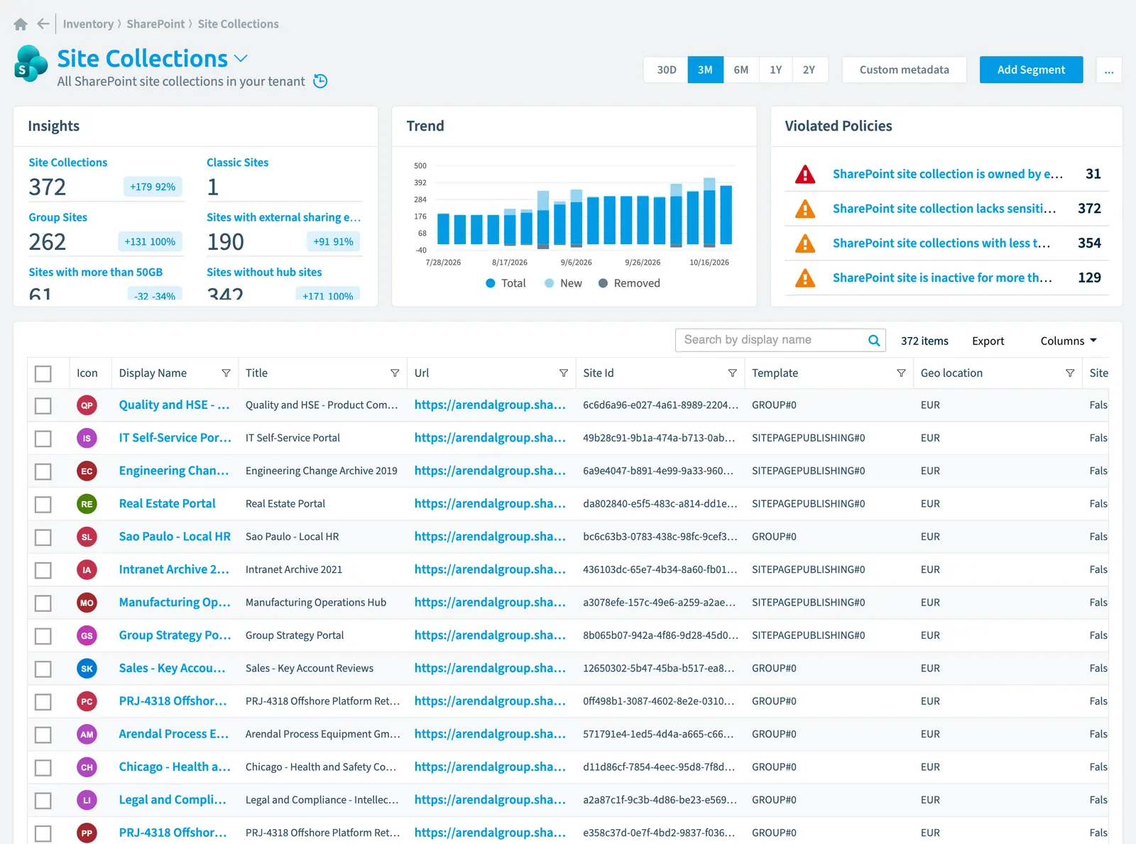The image size is (1136, 844).
Task: Click the AM avatar icon
Action: click(x=87, y=734)
